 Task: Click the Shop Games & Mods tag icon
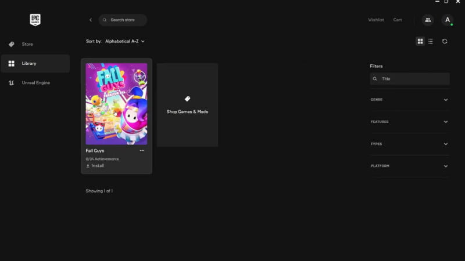click(x=187, y=99)
